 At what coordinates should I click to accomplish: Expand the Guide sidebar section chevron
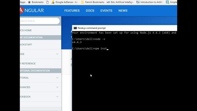(x=57, y=54)
